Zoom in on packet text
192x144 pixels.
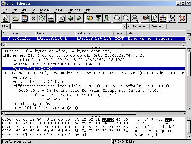point(117,18)
